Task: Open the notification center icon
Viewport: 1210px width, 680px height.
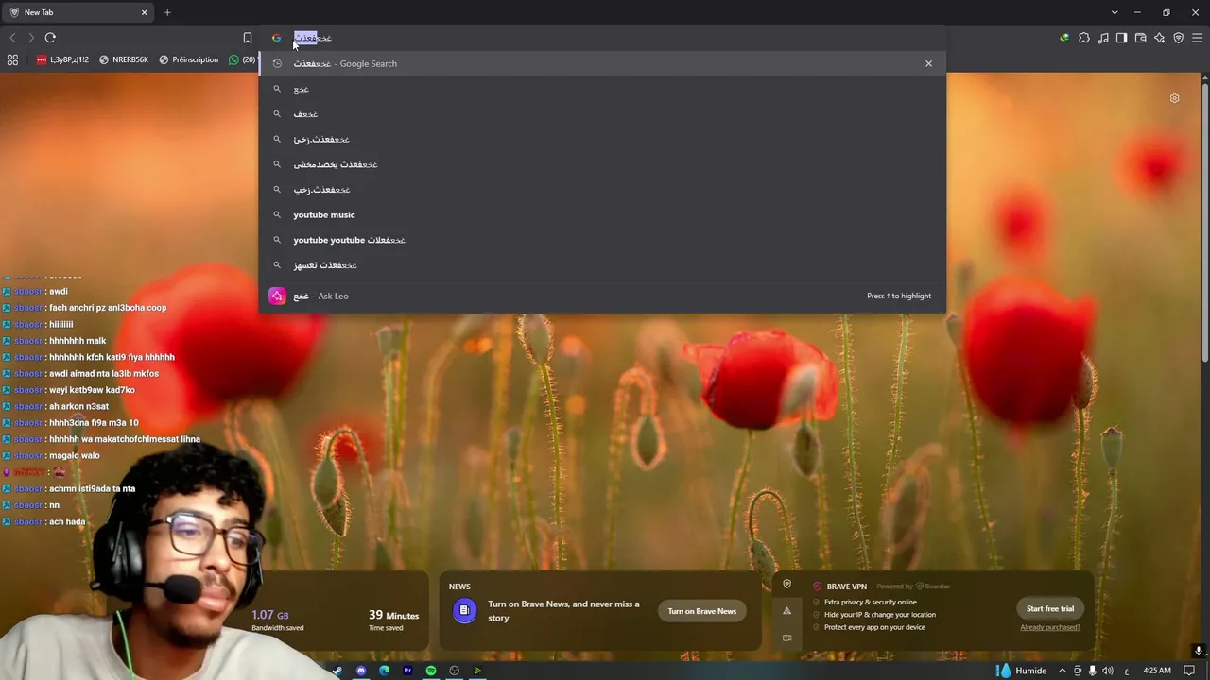Action: pyautogui.click(x=1189, y=671)
